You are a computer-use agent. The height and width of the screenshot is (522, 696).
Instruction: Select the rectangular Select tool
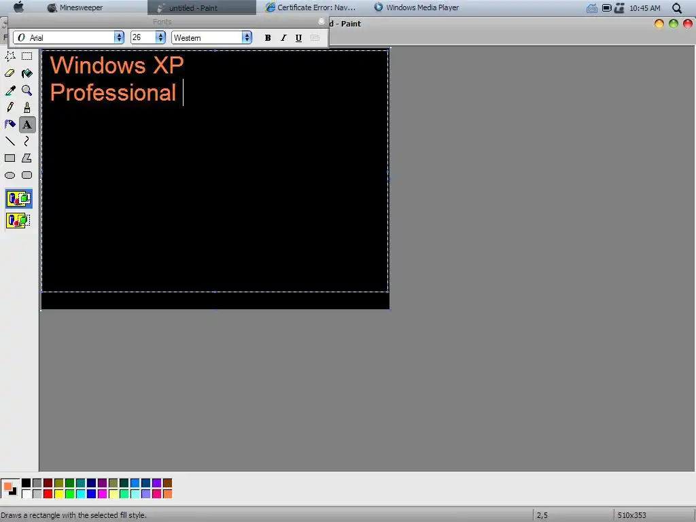click(27, 56)
